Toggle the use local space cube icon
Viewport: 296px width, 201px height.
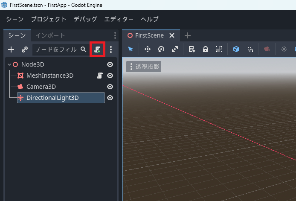pos(236,49)
